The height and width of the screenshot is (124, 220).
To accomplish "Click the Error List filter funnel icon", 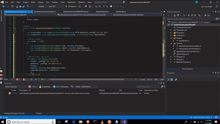I will pos(72,87).
